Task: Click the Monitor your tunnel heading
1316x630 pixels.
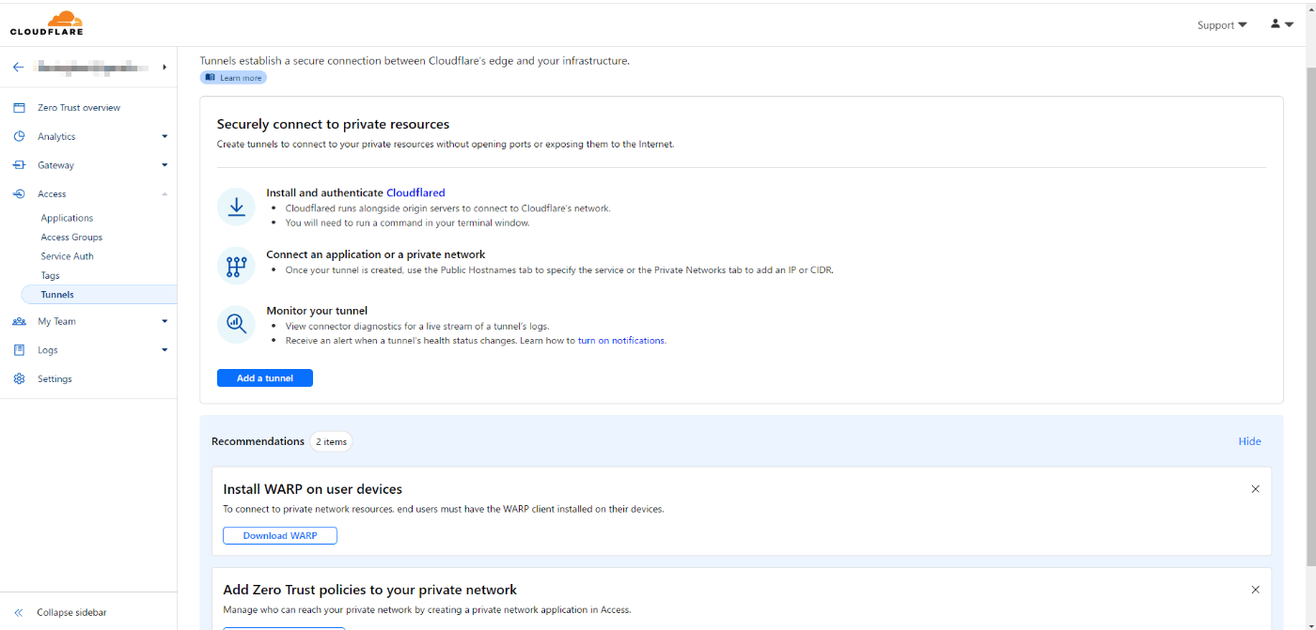Action: (317, 311)
